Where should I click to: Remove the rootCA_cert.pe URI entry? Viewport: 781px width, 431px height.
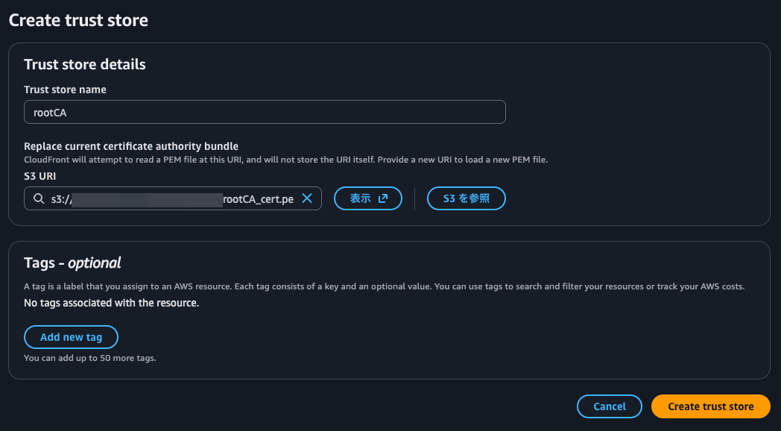point(307,198)
